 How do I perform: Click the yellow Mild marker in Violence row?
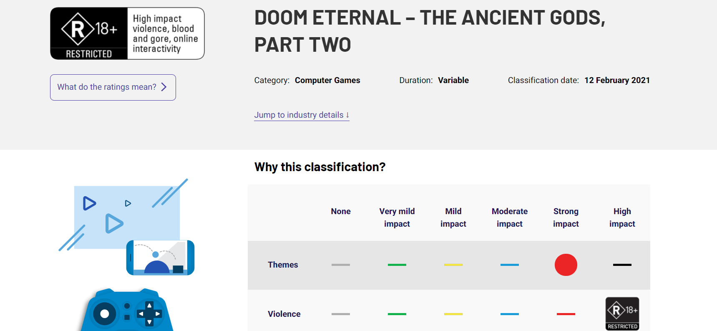[x=453, y=314]
